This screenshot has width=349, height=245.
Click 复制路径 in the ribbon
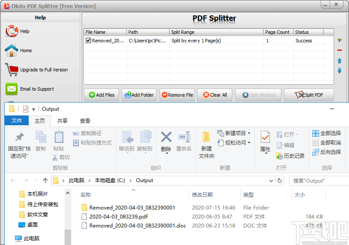point(87,133)
